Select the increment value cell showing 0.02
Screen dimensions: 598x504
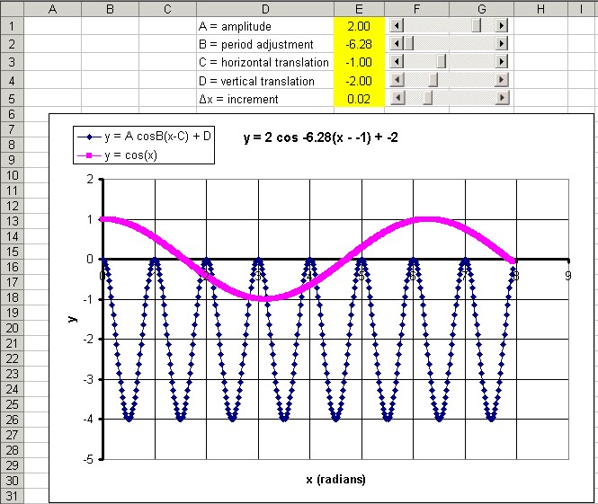coord(358,99)
